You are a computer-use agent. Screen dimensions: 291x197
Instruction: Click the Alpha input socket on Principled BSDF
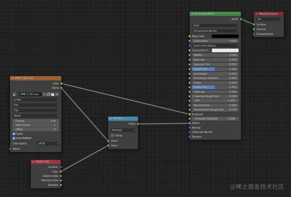coord(190,123)
